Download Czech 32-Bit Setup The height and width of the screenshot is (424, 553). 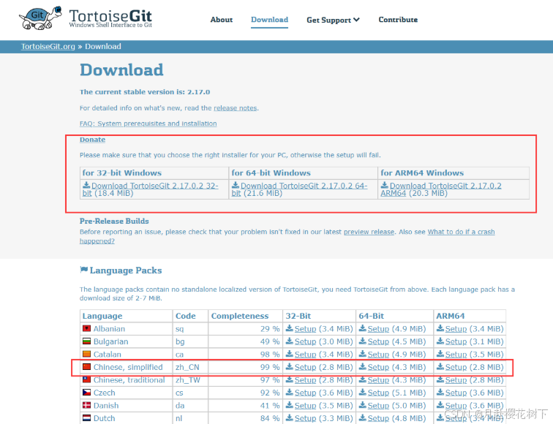pos(305,393)
